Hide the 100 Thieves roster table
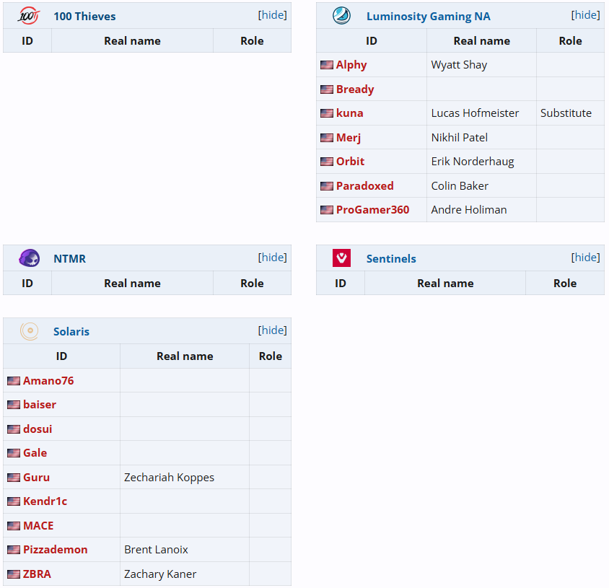609x588 pixels. [x=272, y=14]
